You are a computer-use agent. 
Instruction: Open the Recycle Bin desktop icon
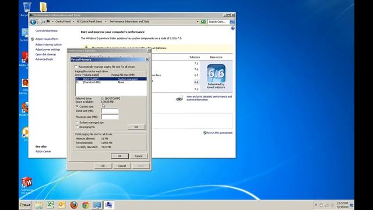tap(27, 8)
